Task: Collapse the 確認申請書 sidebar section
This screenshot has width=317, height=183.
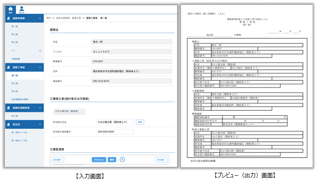Action: pos(41,18)
